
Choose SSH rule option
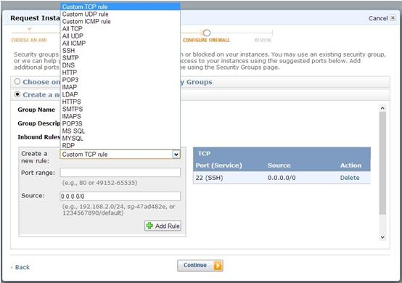(120, 51)
